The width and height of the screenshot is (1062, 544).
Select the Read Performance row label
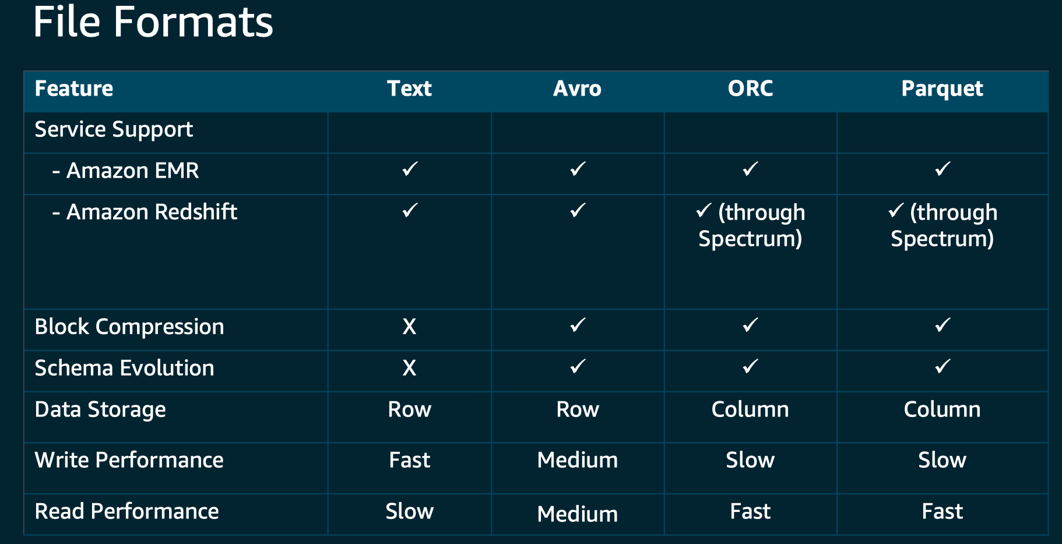point(126,511)
